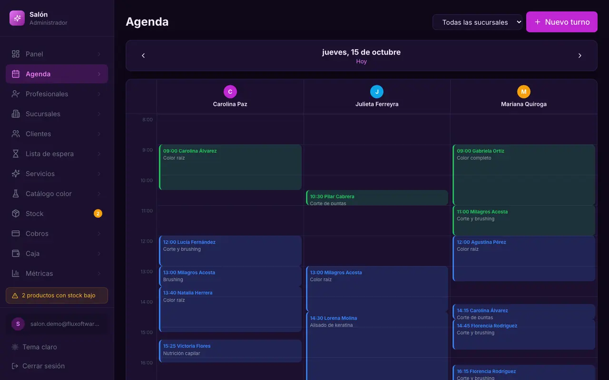The height and width of the screenshot is (380, 609).
Task: Open the Profesionales menu item
Action: (x=57, y=94)
